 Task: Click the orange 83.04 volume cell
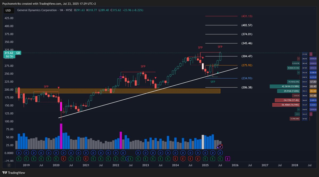point(313,91)
